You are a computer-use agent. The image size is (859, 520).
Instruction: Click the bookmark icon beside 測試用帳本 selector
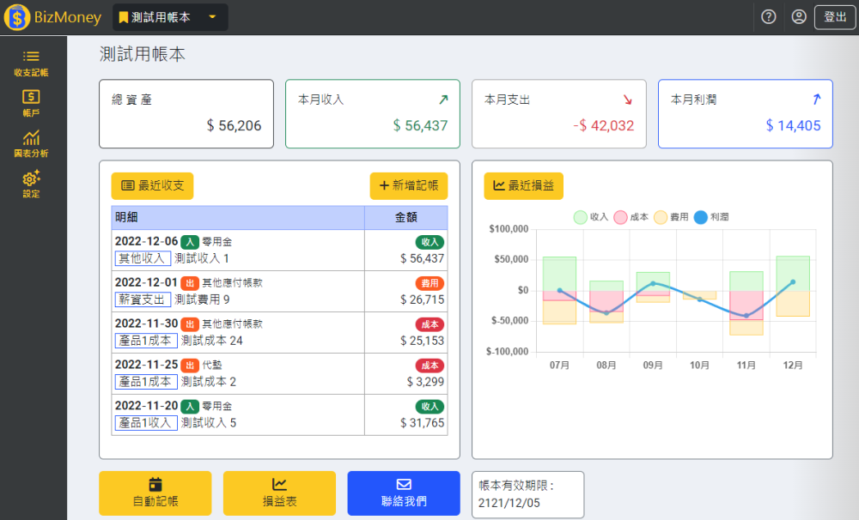tap(123, 17)
